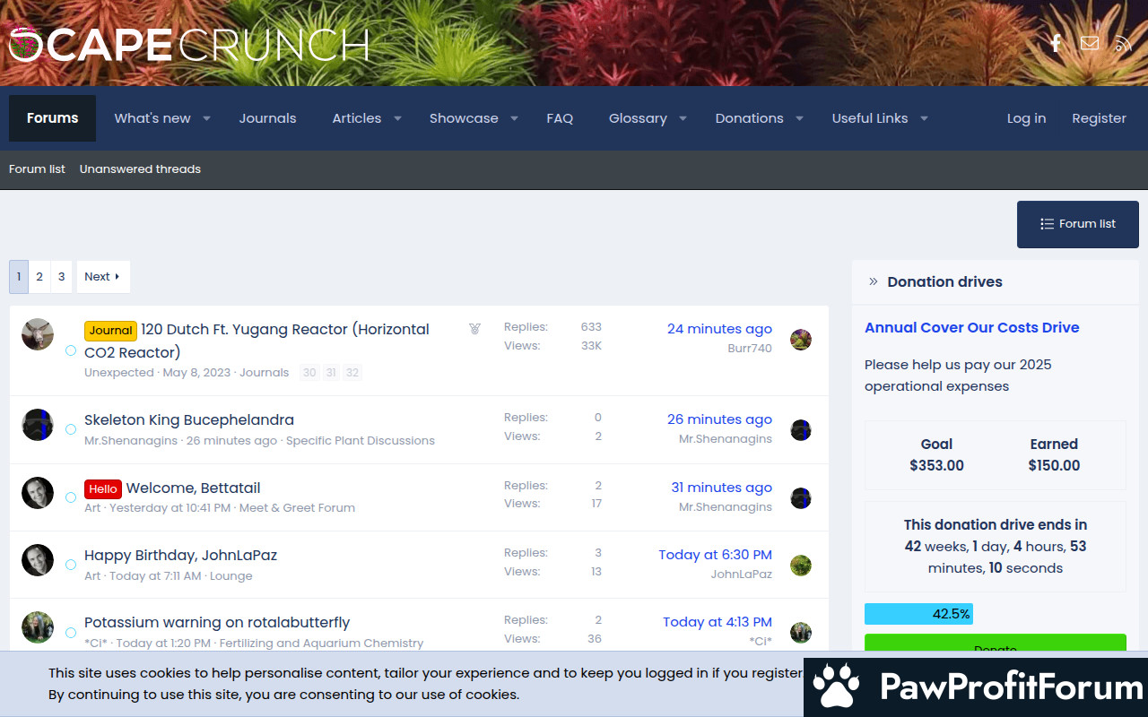Click the Donation drives double-chevron icon
This screenshot has height=717, width=1148.
pos(873,281)
